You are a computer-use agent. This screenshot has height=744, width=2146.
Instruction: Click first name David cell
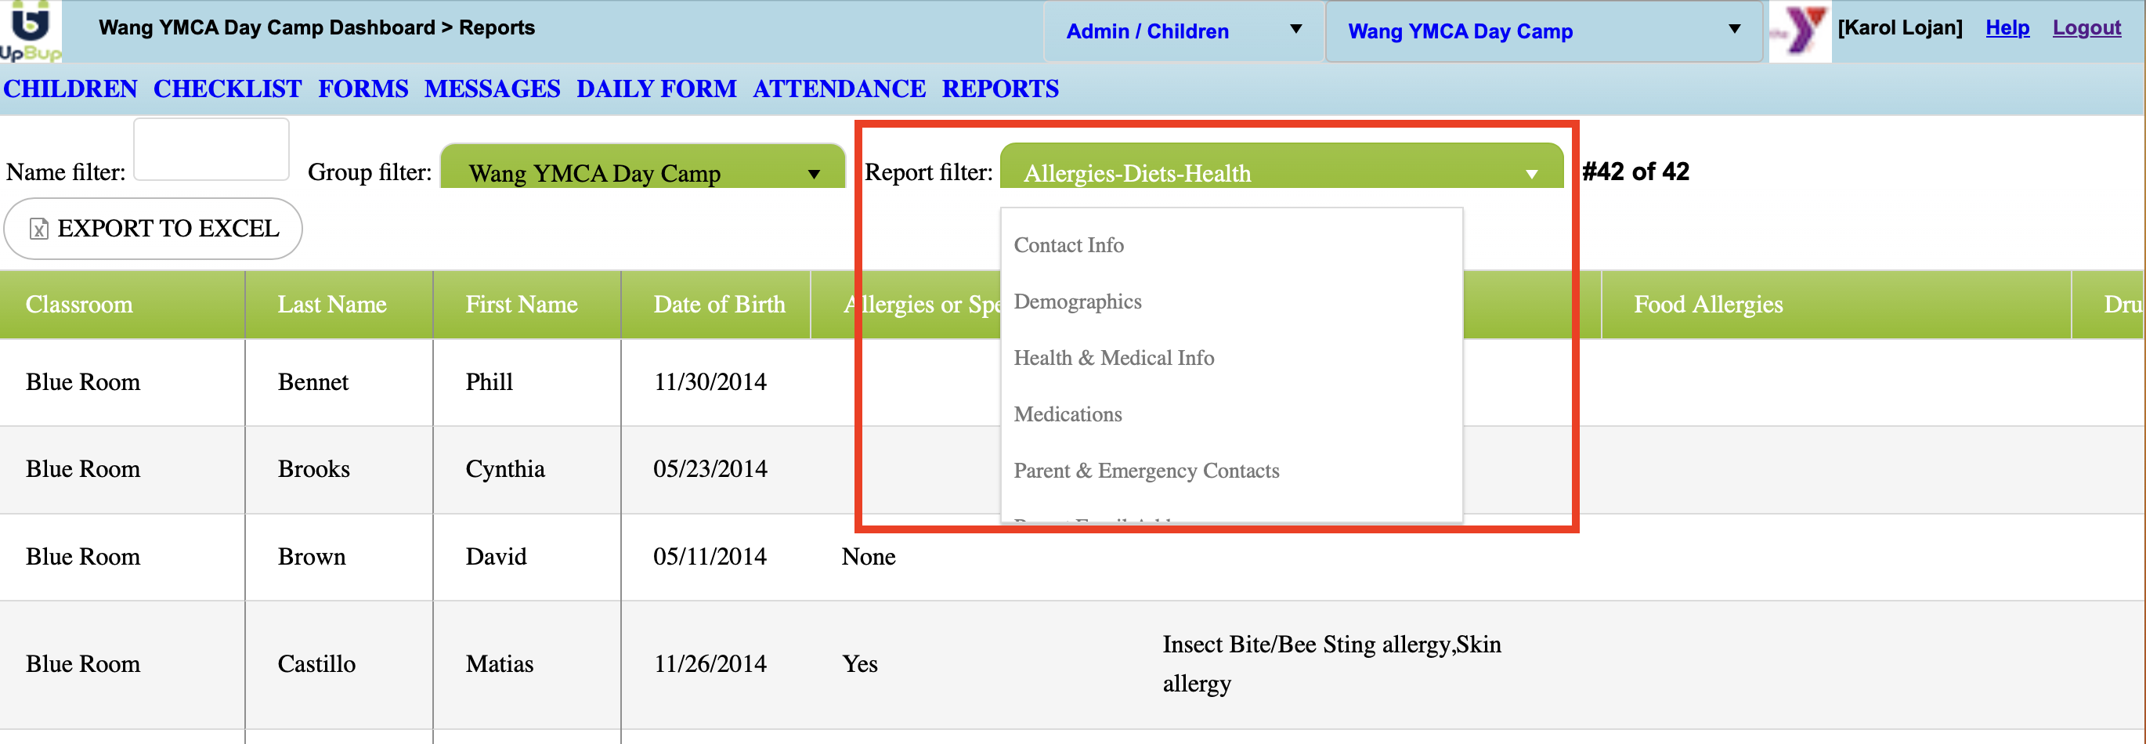(x=496, y=557)
